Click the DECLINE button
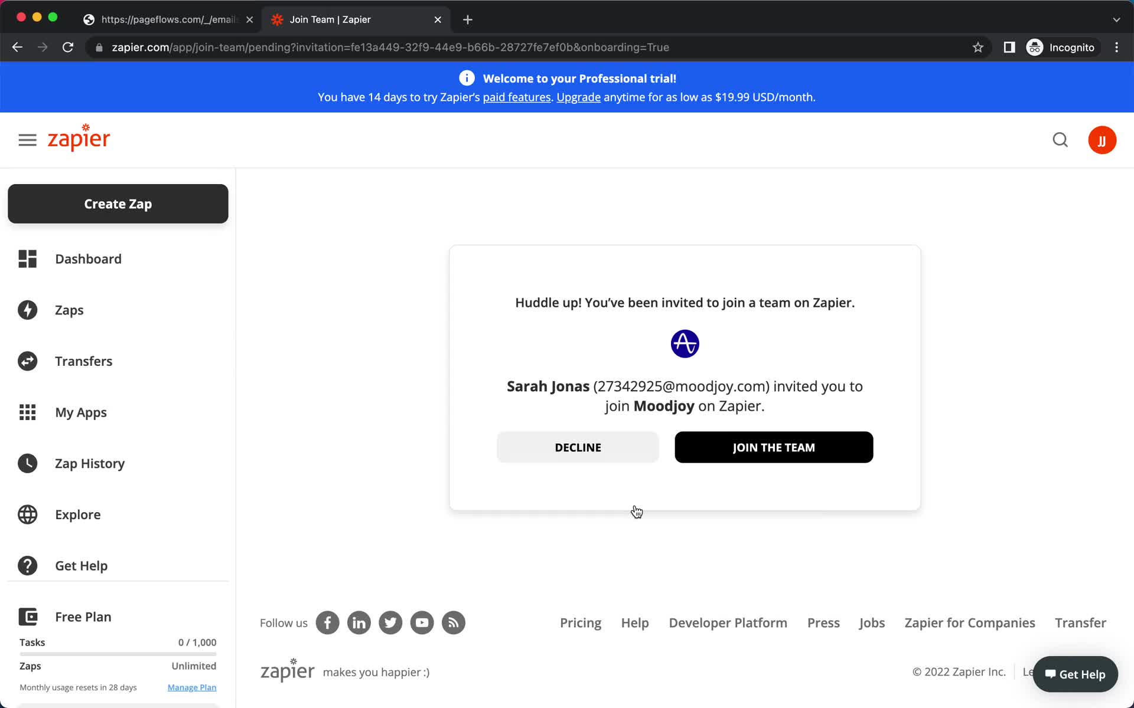1134x708 pixels. (x=578, y=447)
